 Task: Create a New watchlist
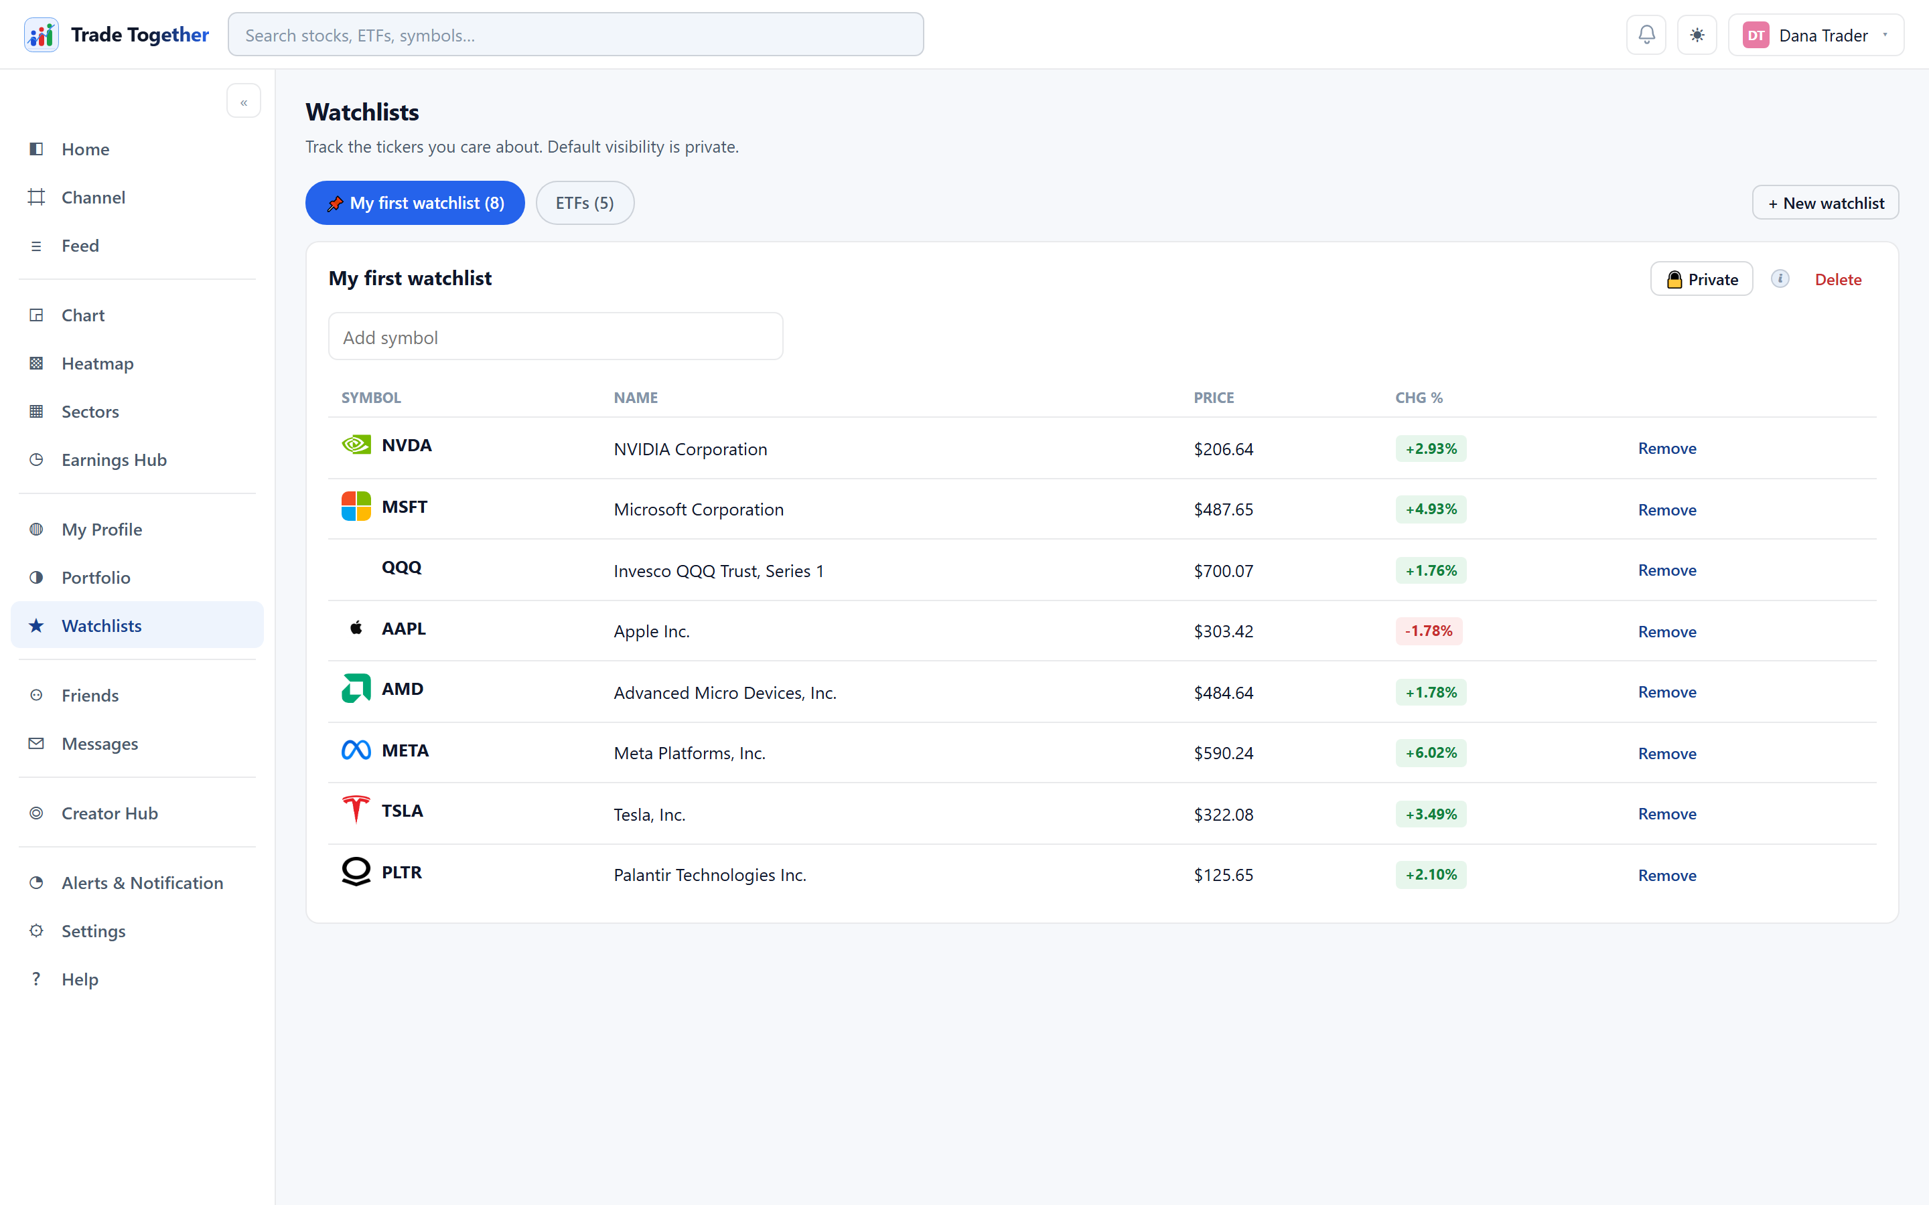click(x=1825, y=204)
